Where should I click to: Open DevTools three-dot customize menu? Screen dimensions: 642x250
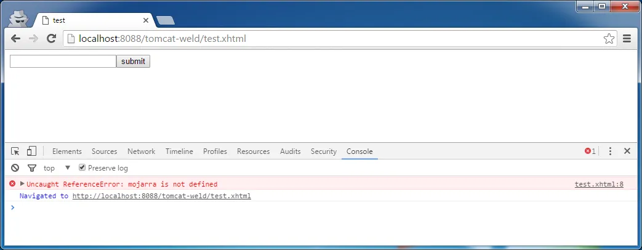[610, 151]
